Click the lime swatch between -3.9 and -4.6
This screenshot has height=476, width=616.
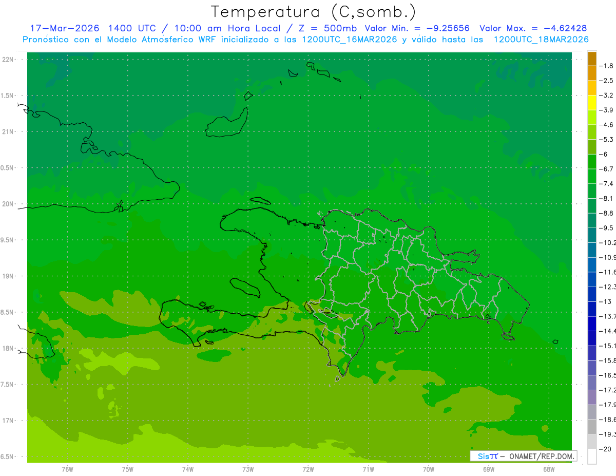tap(592, 117)
